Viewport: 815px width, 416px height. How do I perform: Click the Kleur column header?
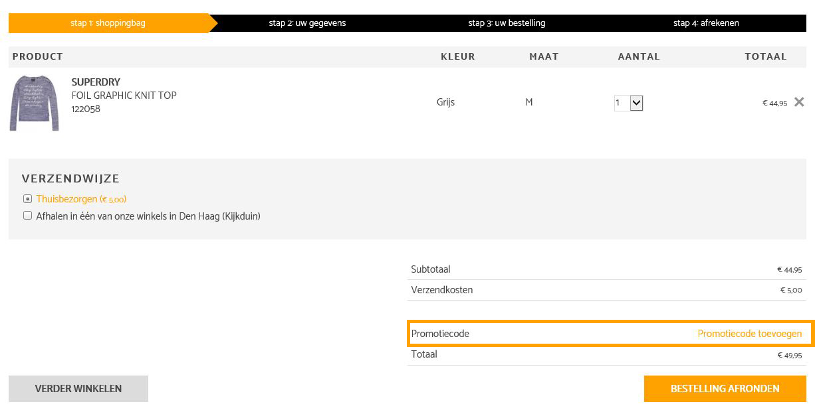[x=458, y=57]
